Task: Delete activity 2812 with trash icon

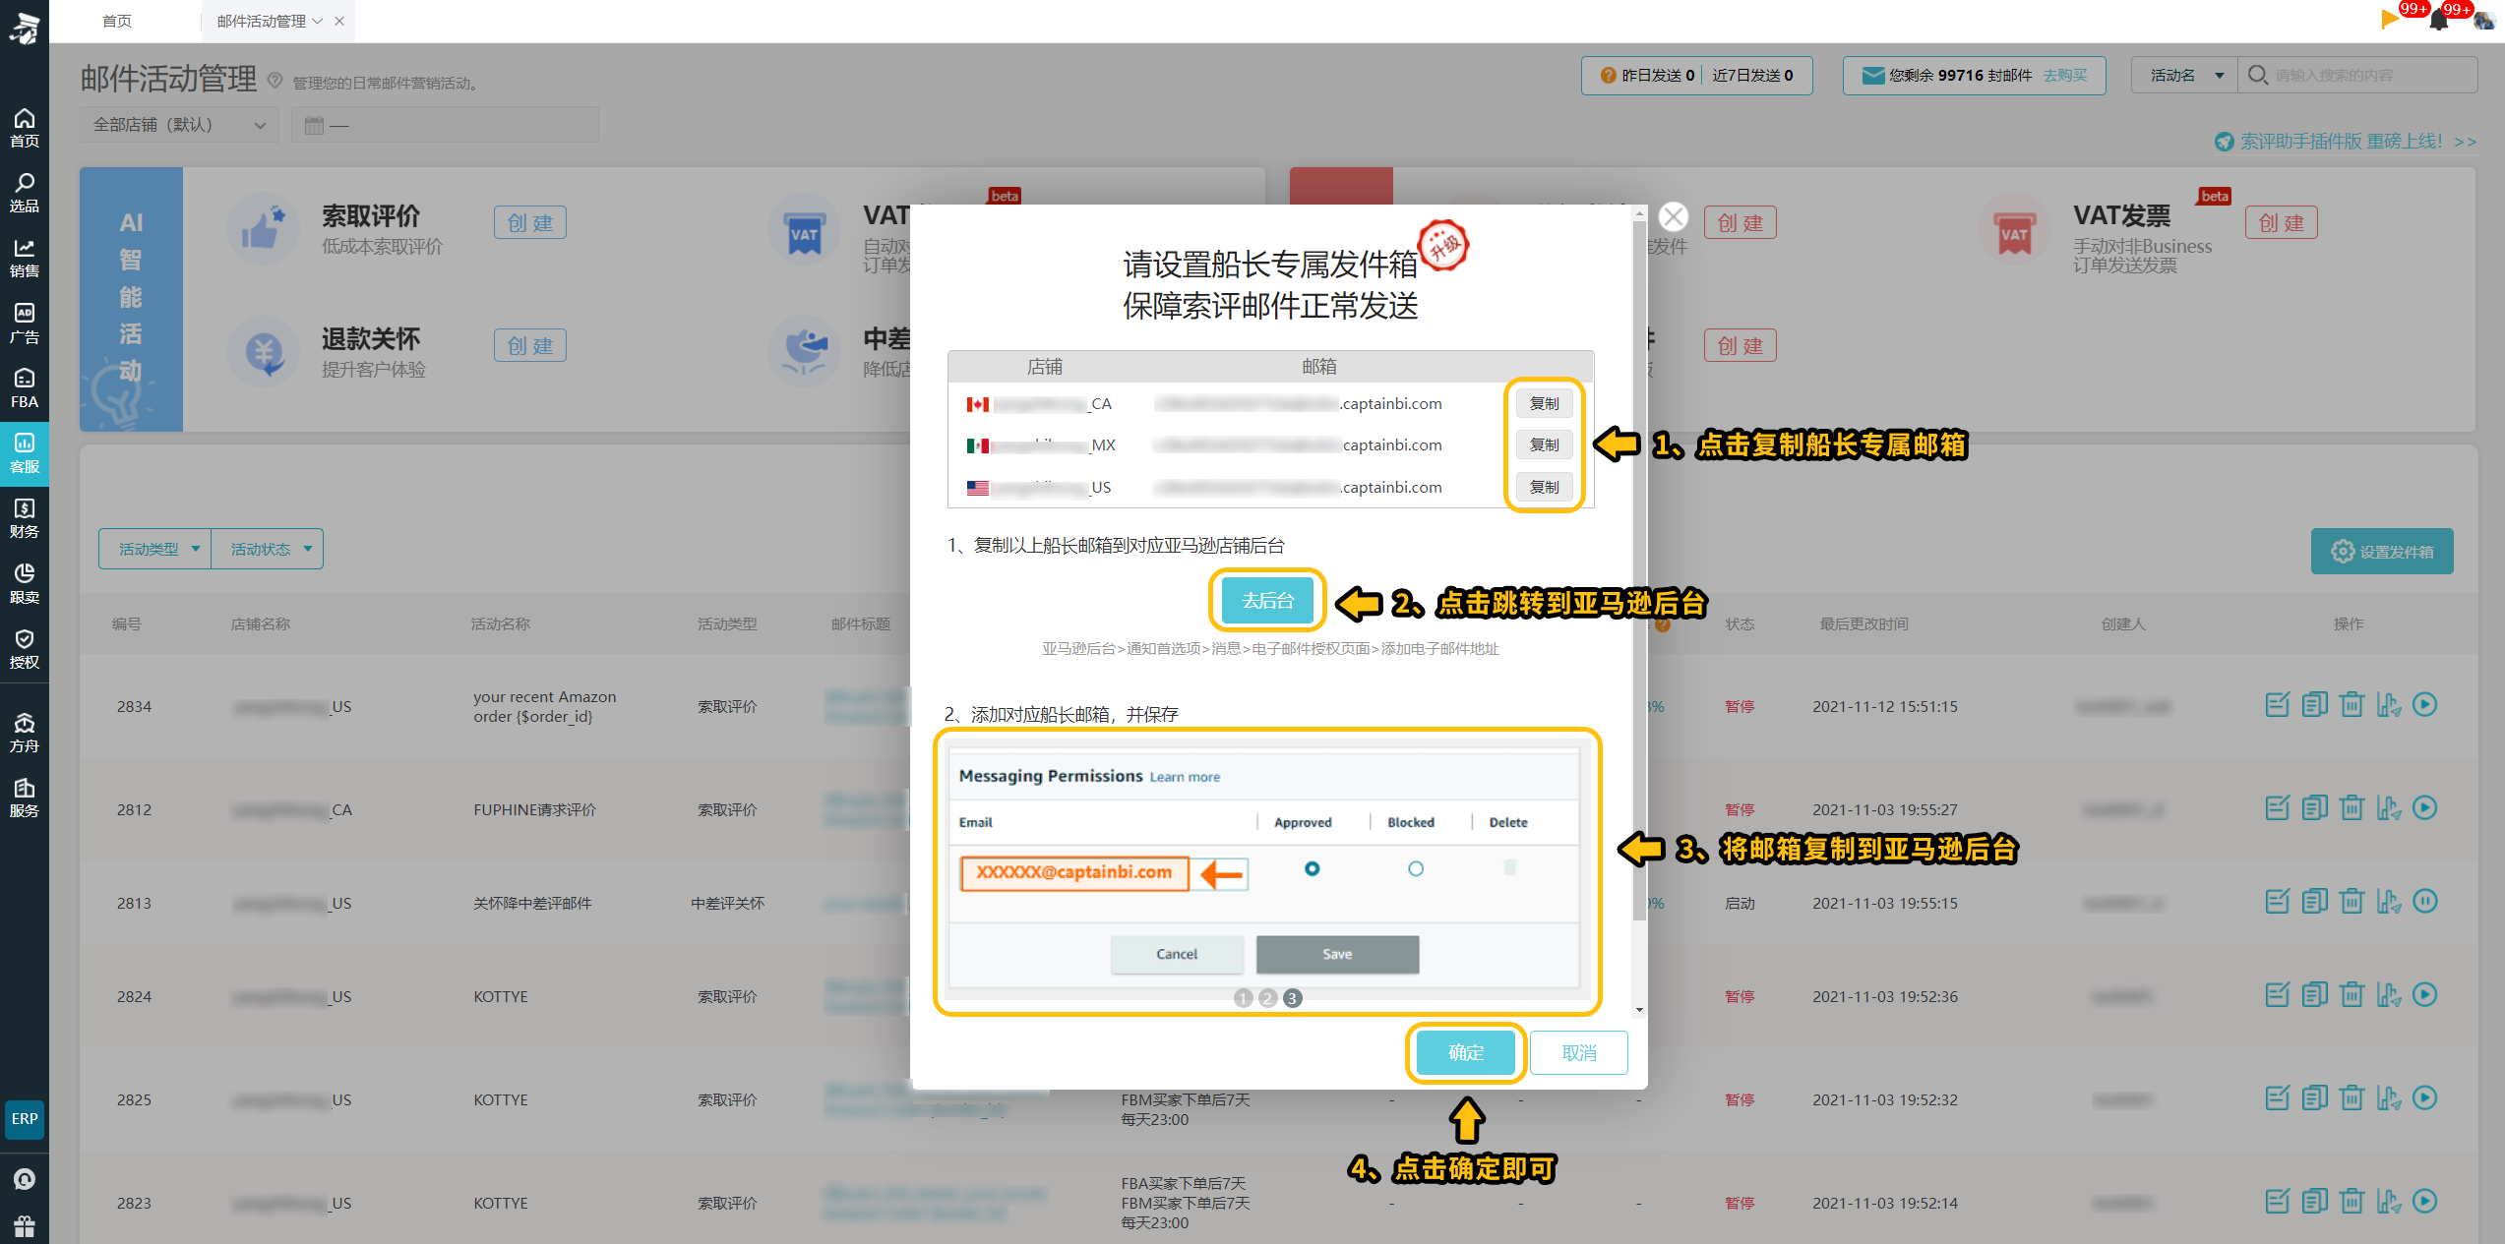Action: pyautogui.click(x=2352, y=808)
